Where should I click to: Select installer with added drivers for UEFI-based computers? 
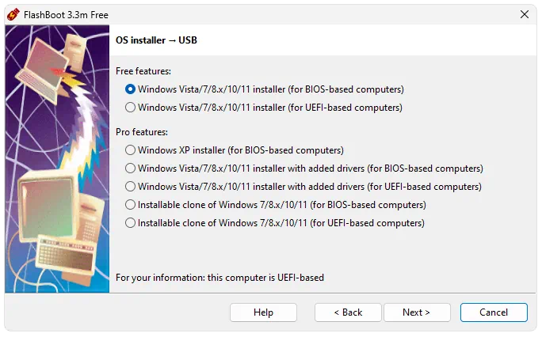[303, 187]
